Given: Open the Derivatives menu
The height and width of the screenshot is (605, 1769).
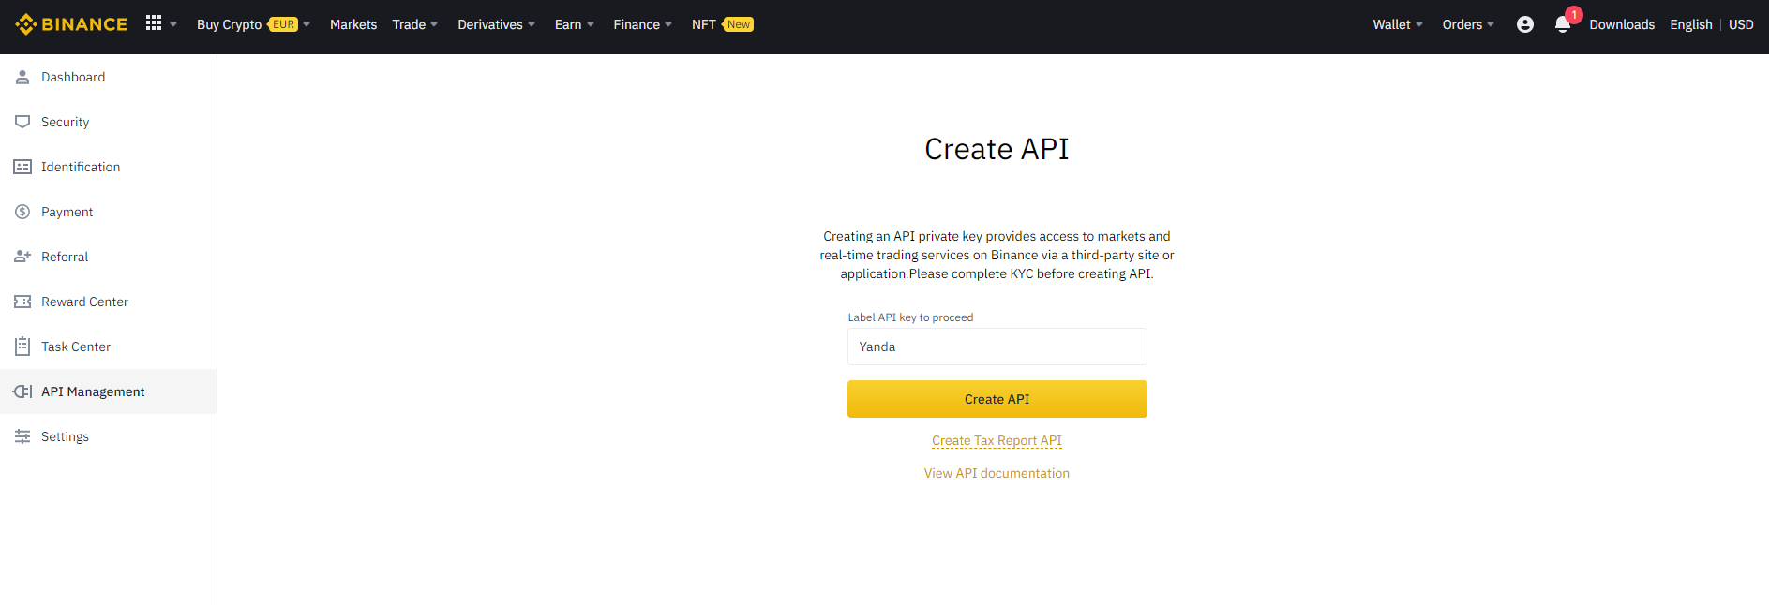Looking at the screenshot, I should 490,24.
